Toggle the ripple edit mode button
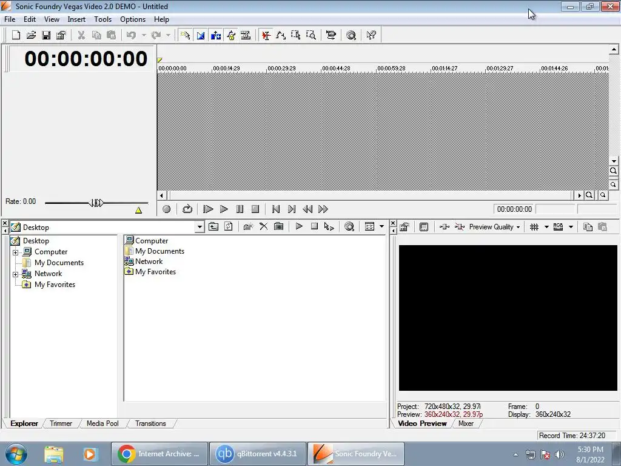This screenshot has height=466, width=621. click(x=216, y=35)
